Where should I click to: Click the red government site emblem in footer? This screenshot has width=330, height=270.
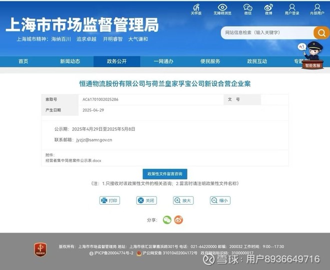click(x=40, y=250)
